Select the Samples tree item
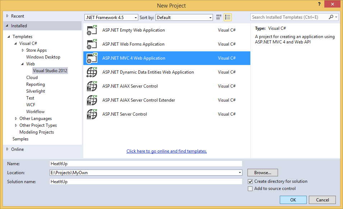This screenshot has width=343, height=209. click(x=20, y=139)
